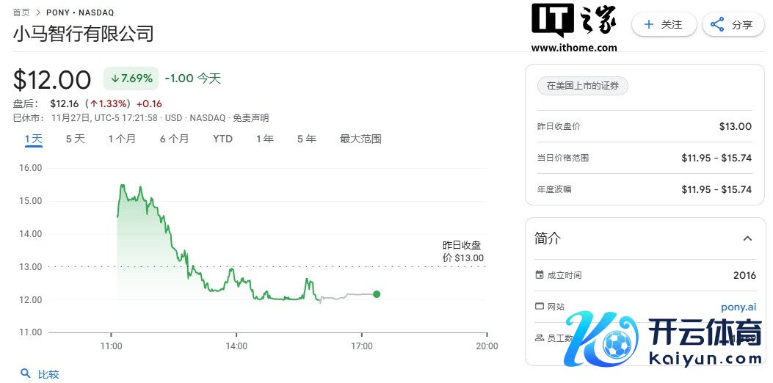Switch chart to 1 个月 range

click(122, 139)
